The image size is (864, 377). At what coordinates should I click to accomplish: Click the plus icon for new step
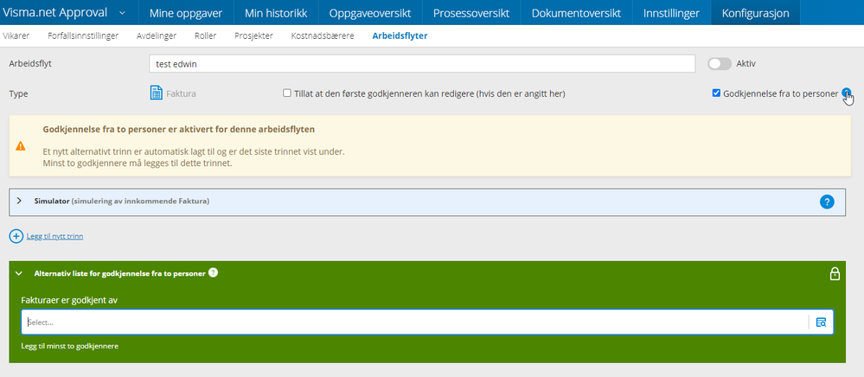(16, 236)
